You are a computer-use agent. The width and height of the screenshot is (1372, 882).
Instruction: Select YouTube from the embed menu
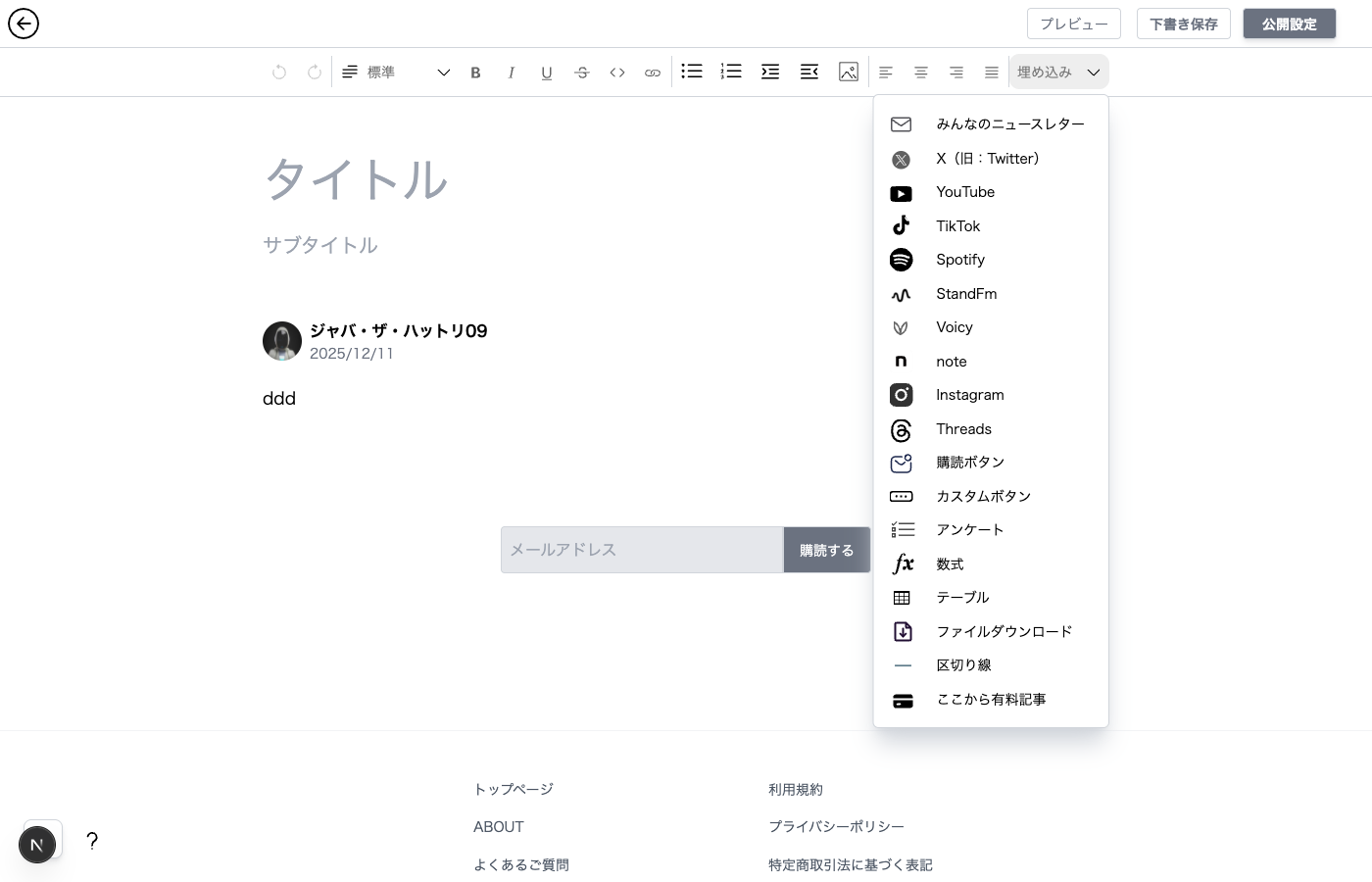[965, 192]
